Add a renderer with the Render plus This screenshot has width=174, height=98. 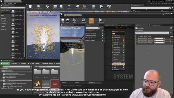(124, 68)
